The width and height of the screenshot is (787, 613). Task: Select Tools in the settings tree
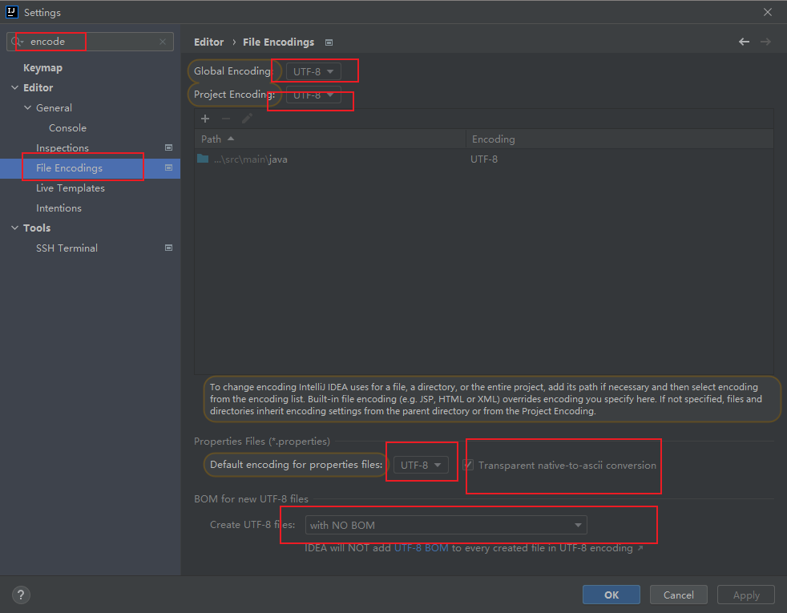[37, 228]
